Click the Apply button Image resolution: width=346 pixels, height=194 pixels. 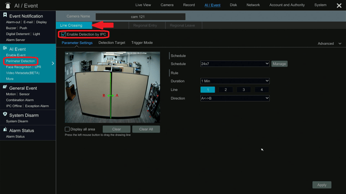pyautogui.click(x=322, y=185)
